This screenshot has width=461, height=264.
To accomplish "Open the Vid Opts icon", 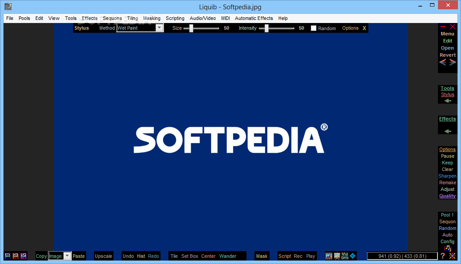I will (345, 256).
